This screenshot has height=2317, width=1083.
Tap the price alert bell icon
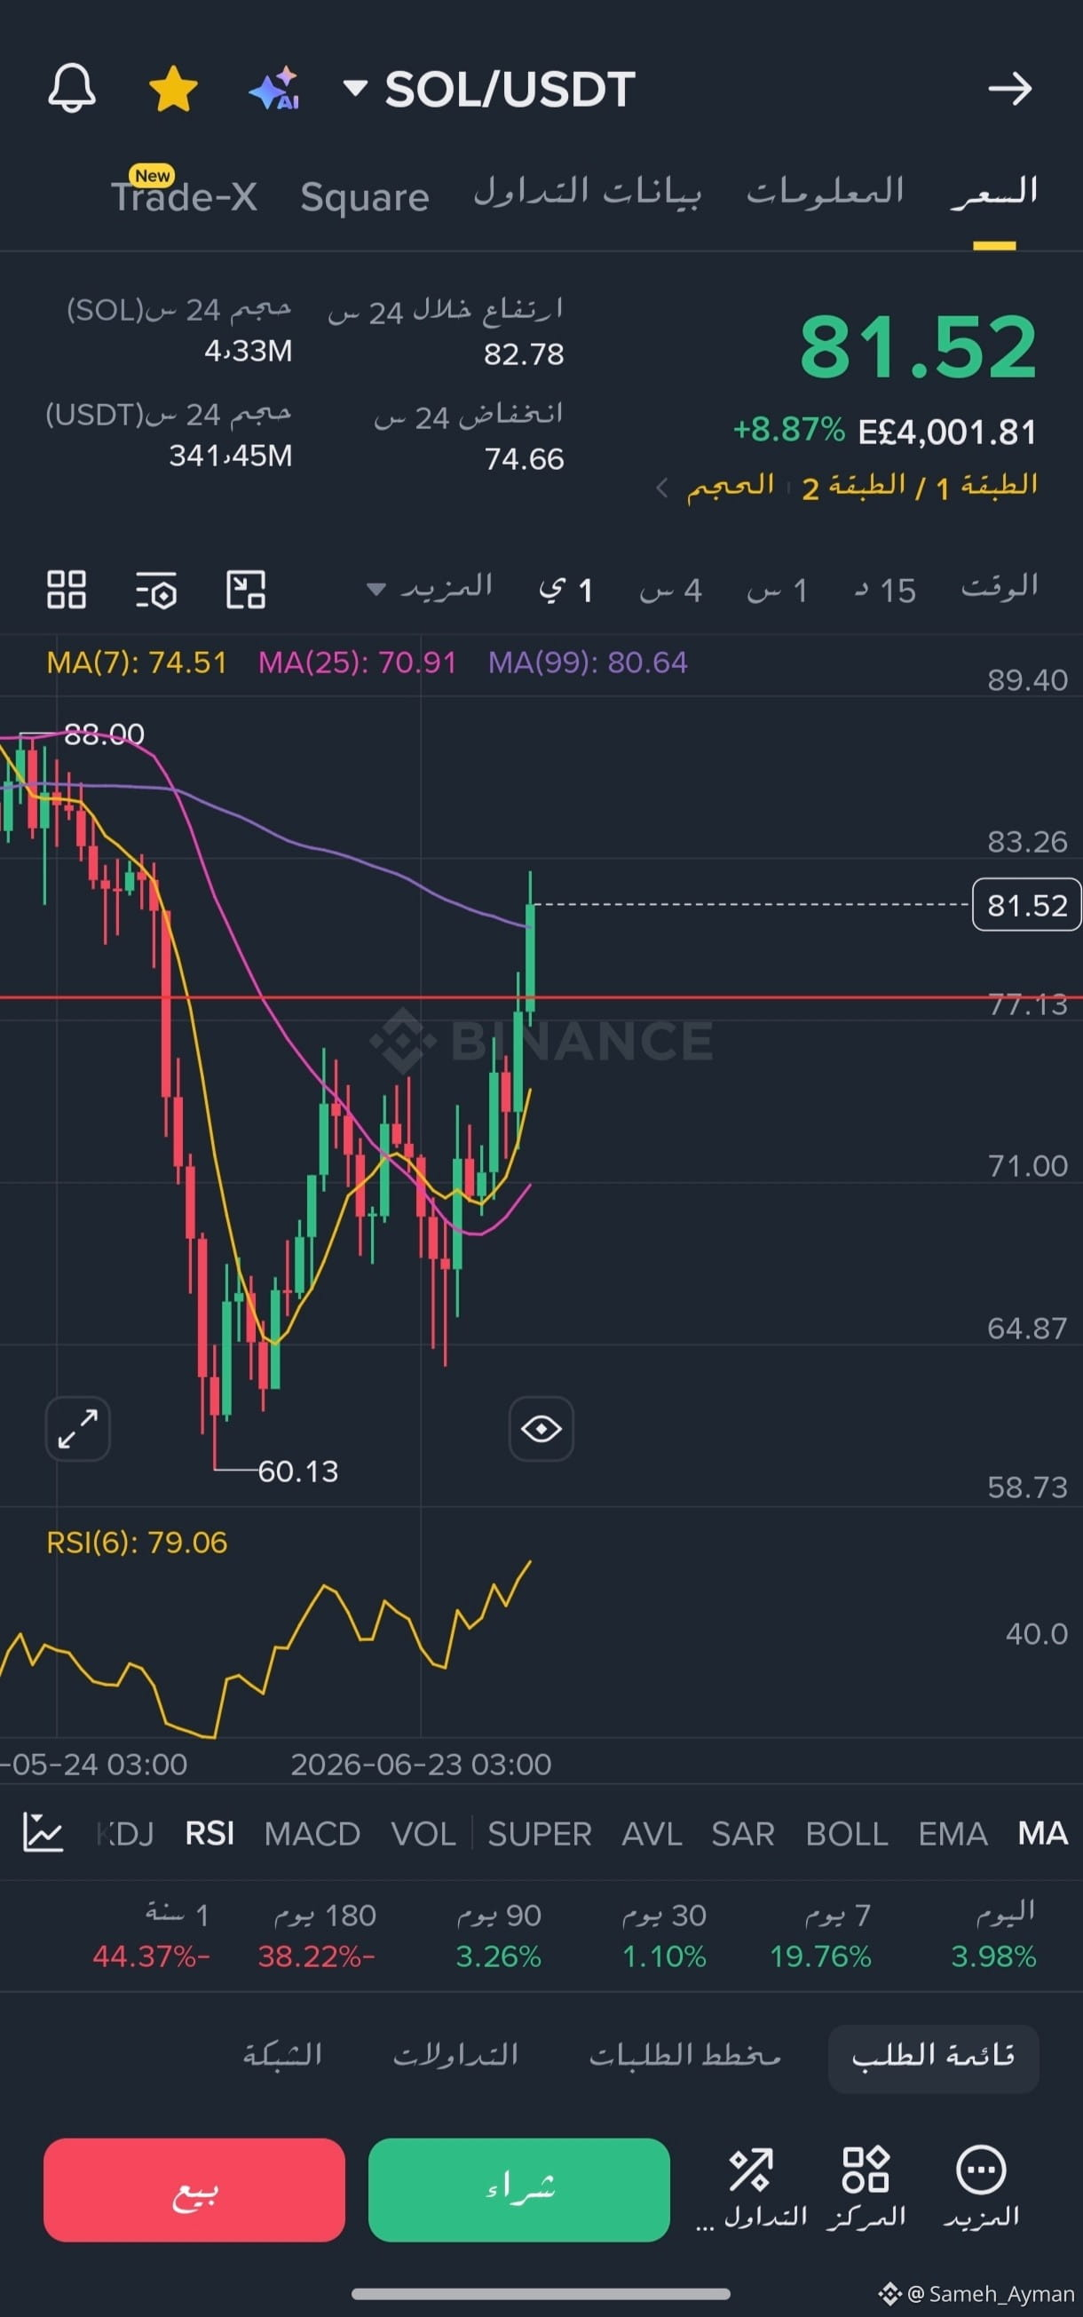pos(71,88)
